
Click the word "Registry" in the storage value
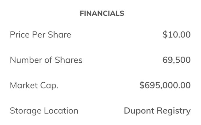(x=174, y=110)
